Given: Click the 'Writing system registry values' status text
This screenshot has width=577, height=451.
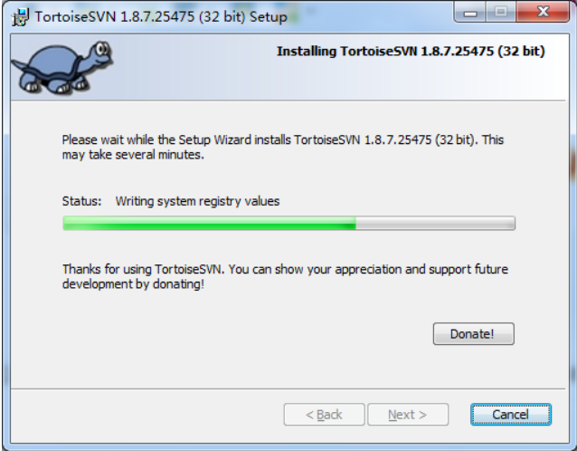Looking at the screenshot, I should click(197, 201).
